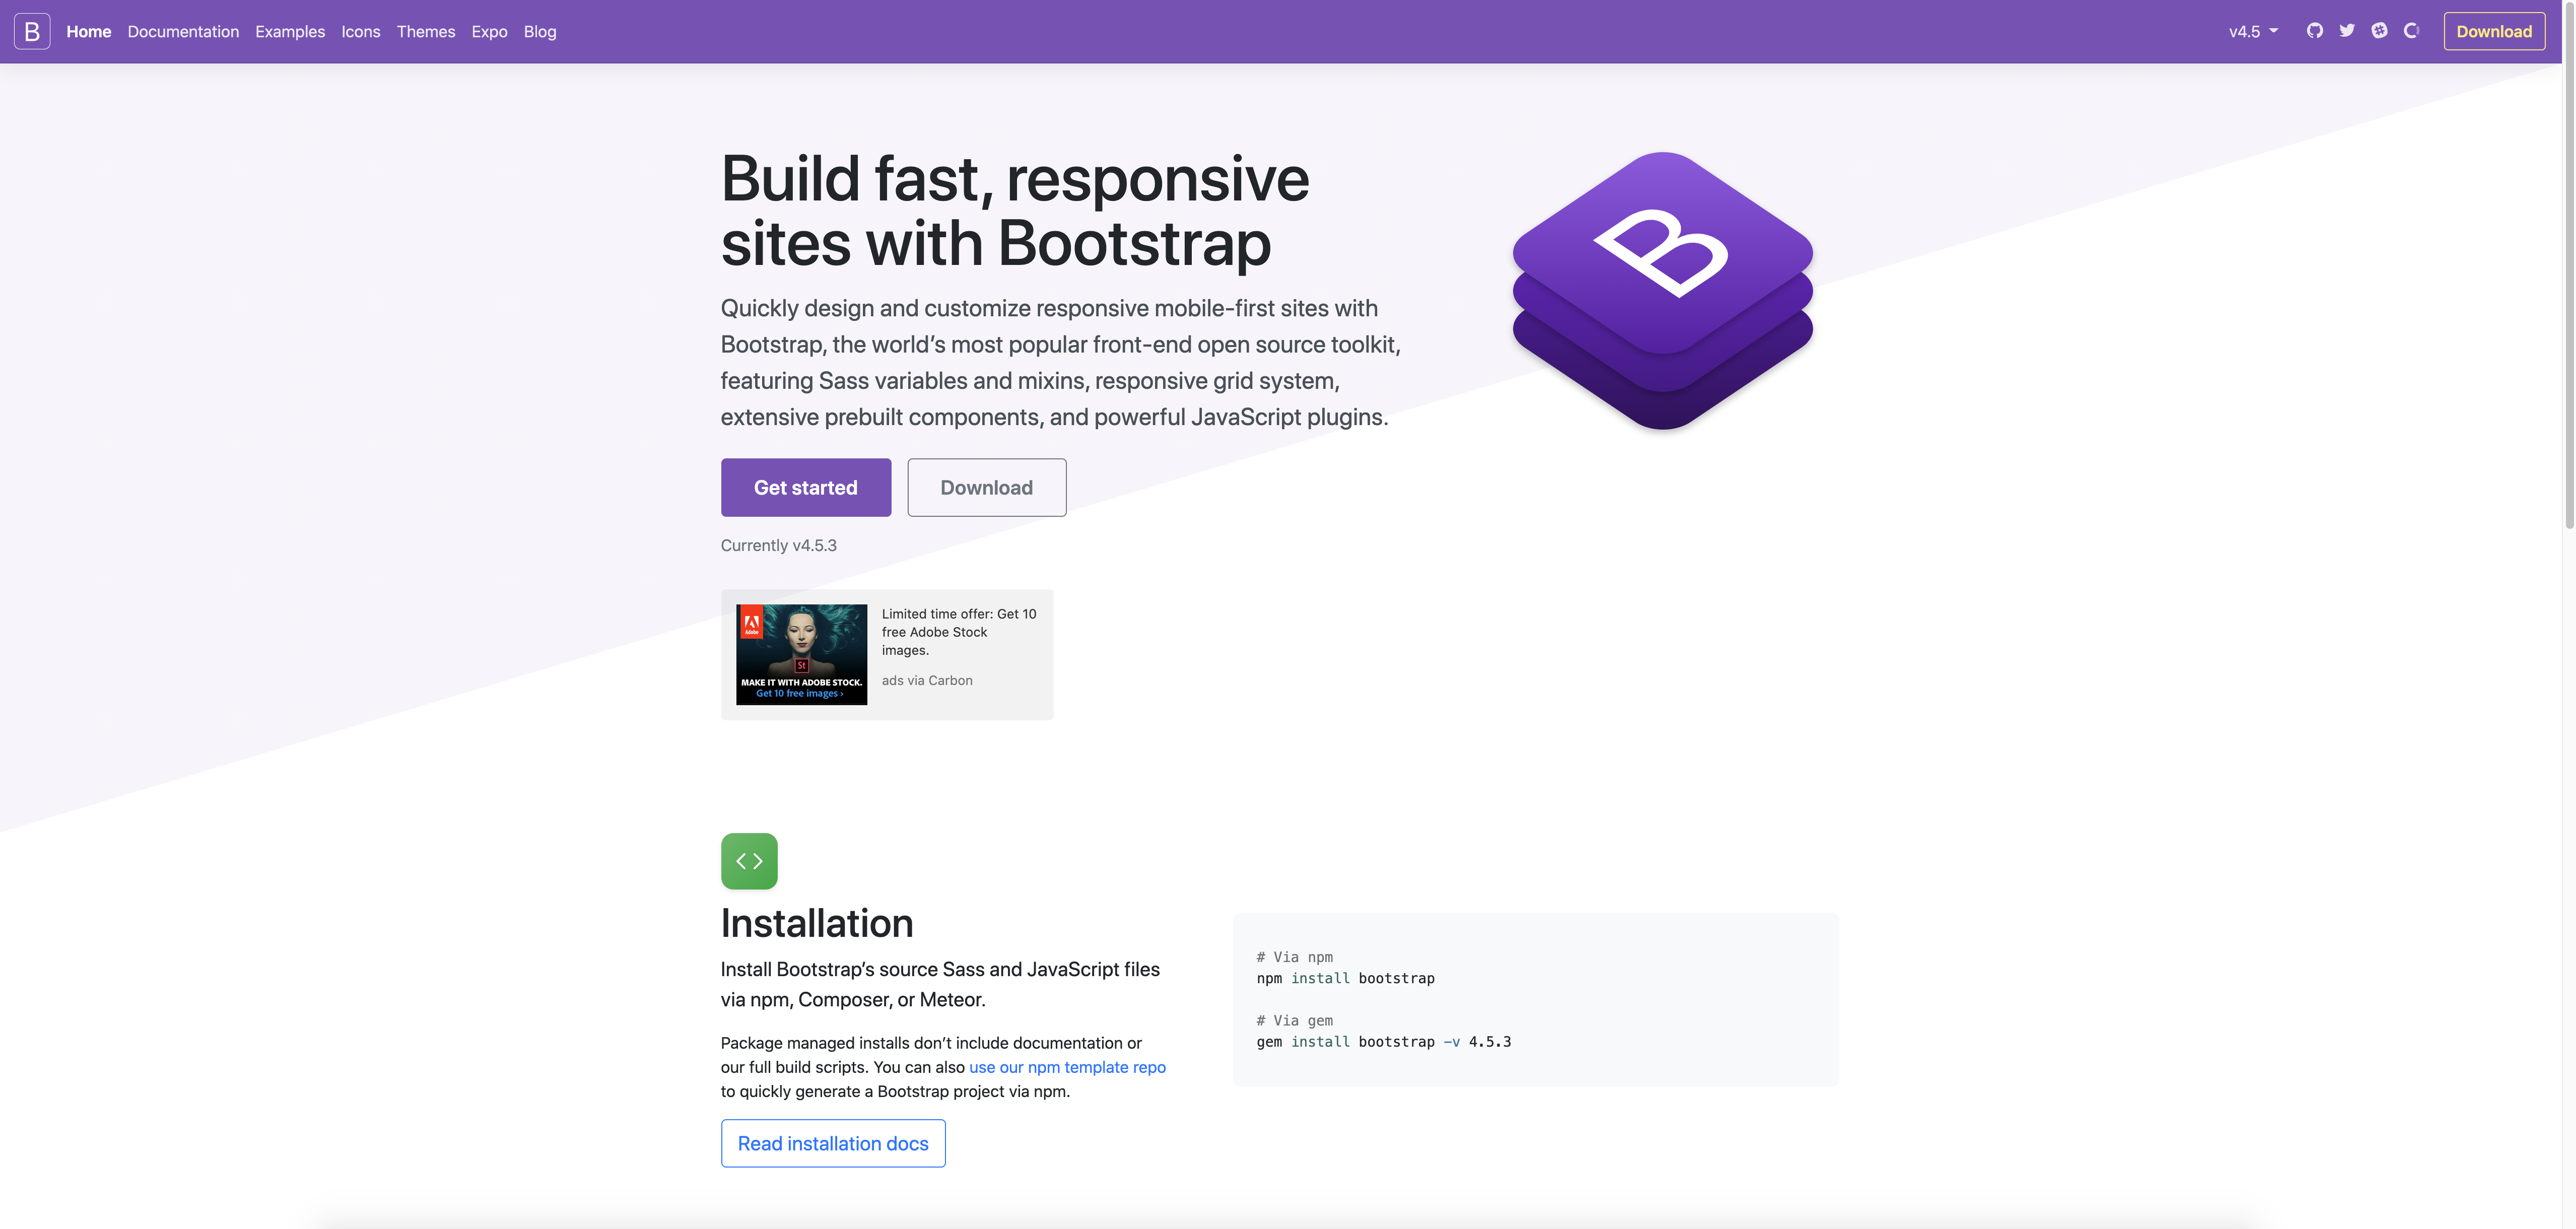The height and width of the screenshot is (1229, 2576).
Task: Open the Icons nav item
Action: pos(361,31)
